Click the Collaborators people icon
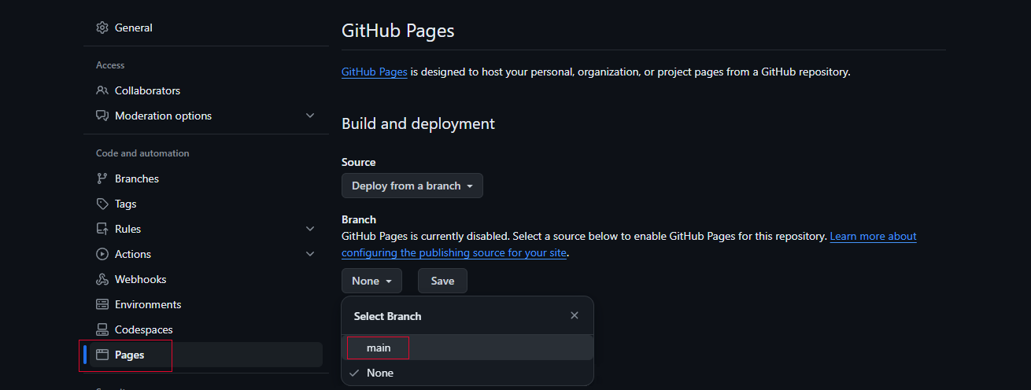This screenshot has height=390, width=1031. pos(102,90)
